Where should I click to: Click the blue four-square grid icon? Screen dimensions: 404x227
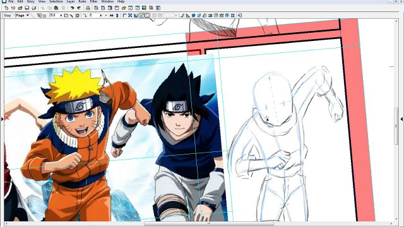click(x=233, y=15)
